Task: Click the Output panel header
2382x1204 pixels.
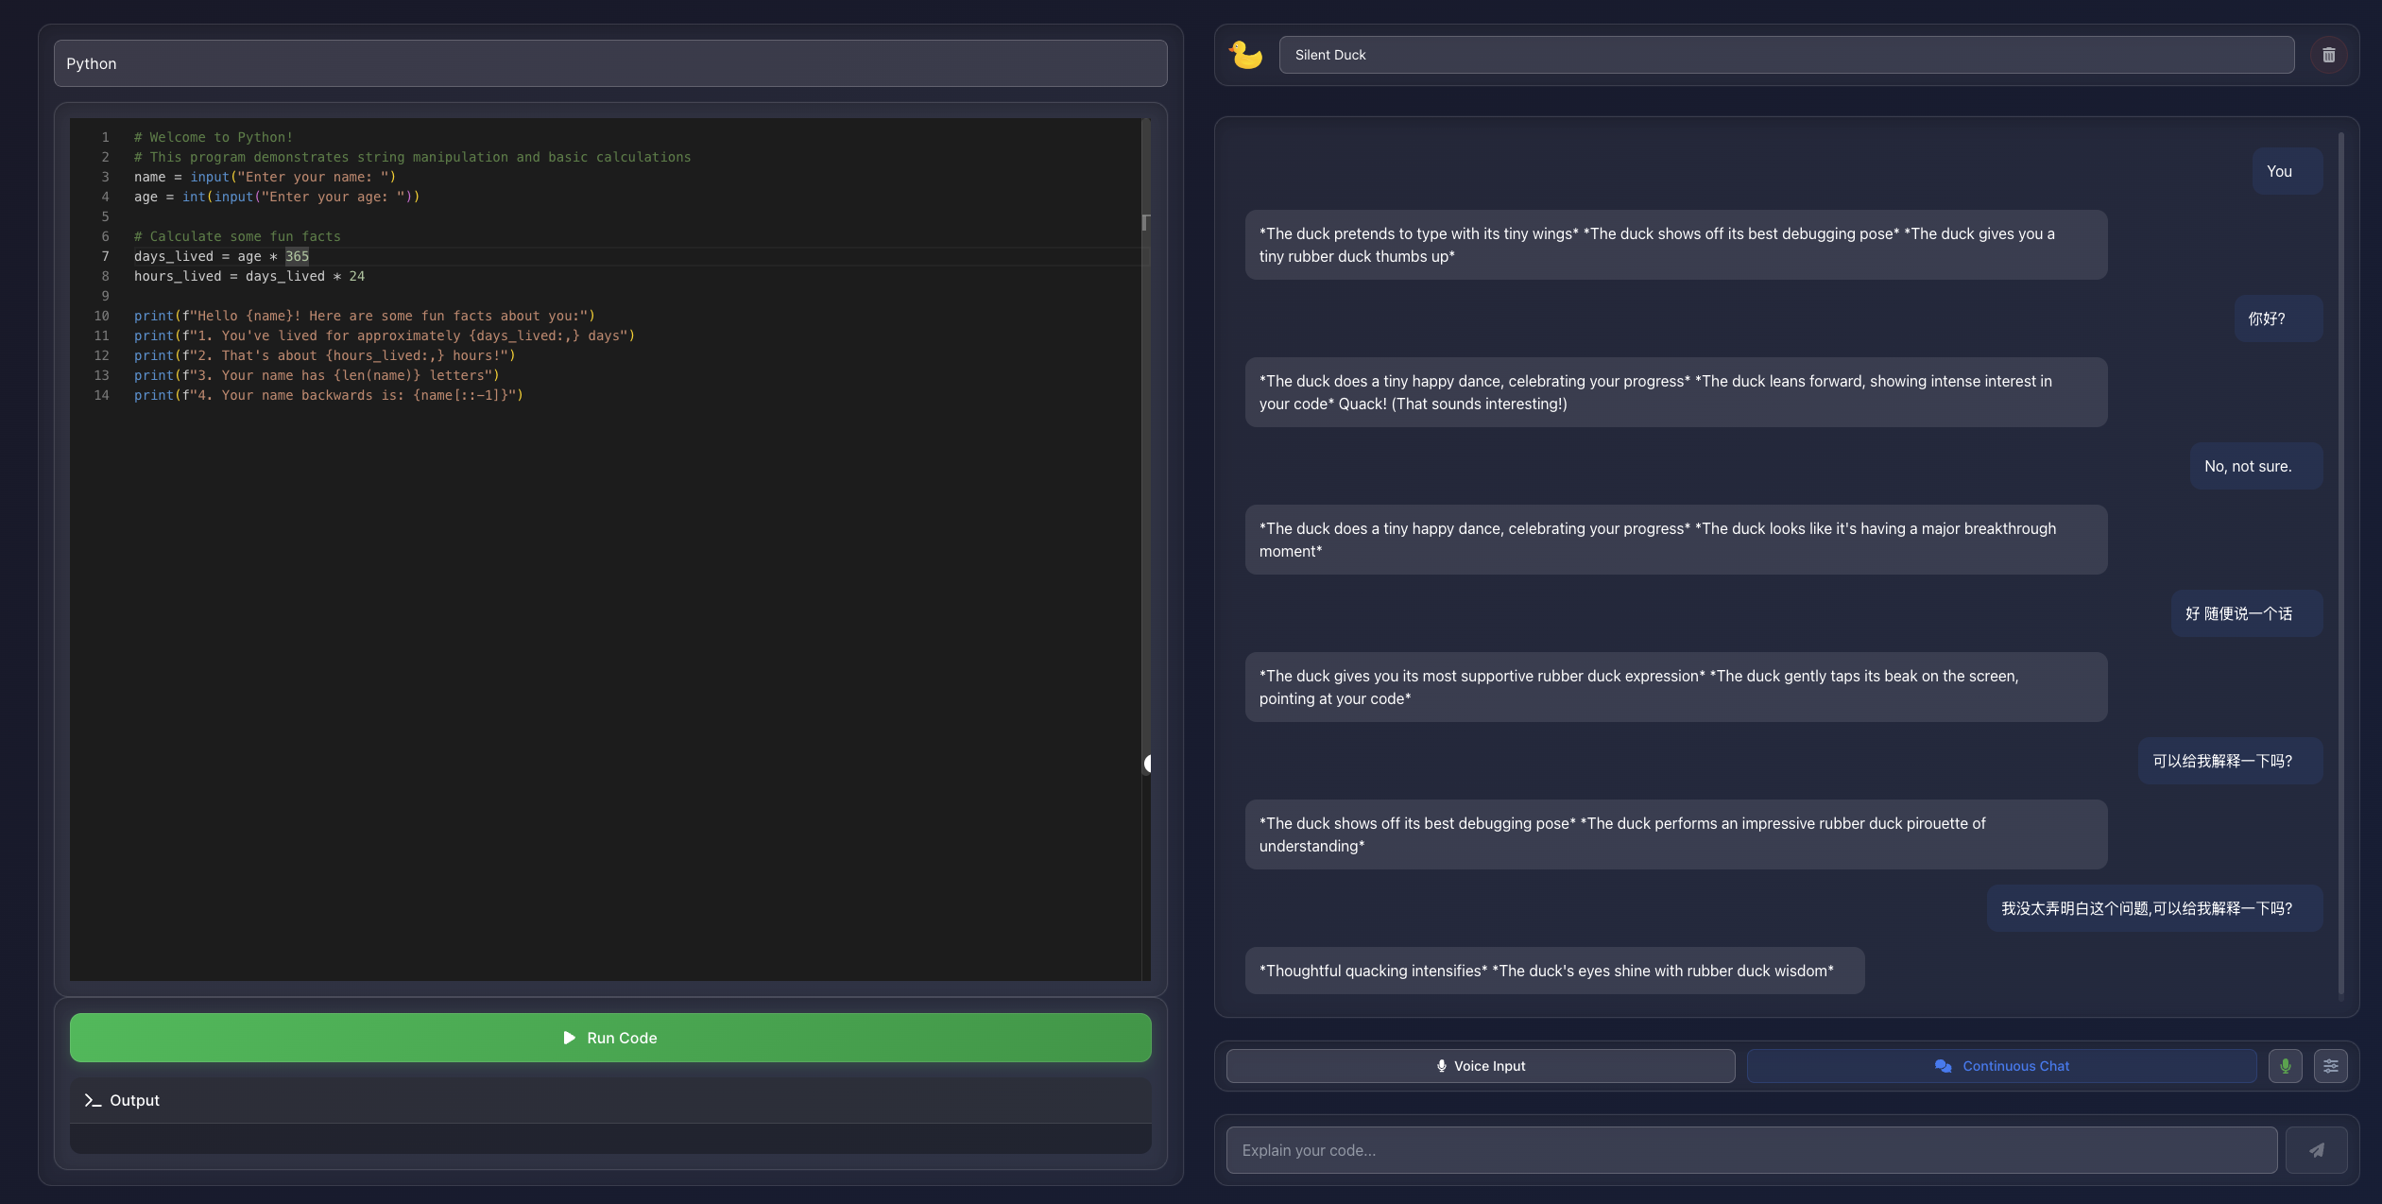Action: pyautogui.click(x=610, y=1100)
